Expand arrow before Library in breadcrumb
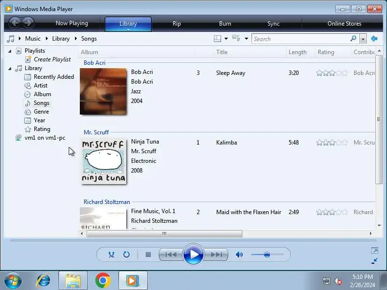 (x=46, y=39)
